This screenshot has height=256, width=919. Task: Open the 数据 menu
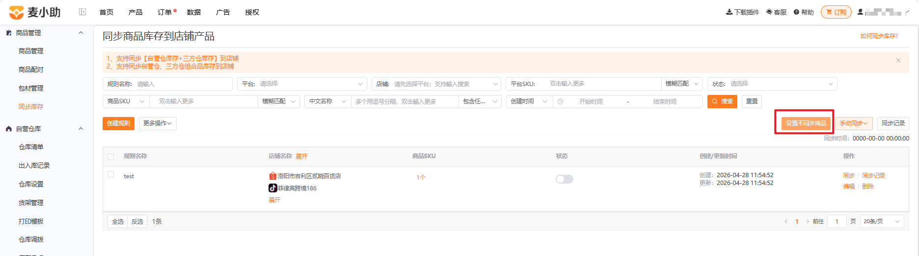[x=193, y=12]
